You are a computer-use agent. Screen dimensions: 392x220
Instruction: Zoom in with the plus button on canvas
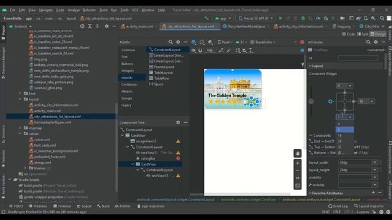[x=297, y=163]
